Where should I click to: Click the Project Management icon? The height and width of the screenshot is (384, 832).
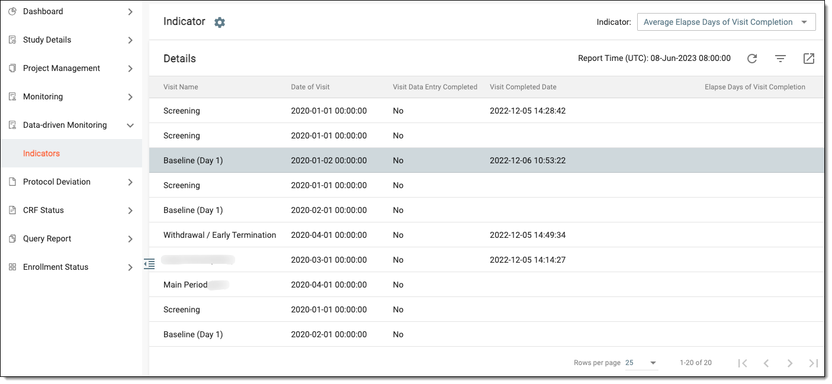pos(12,68)
